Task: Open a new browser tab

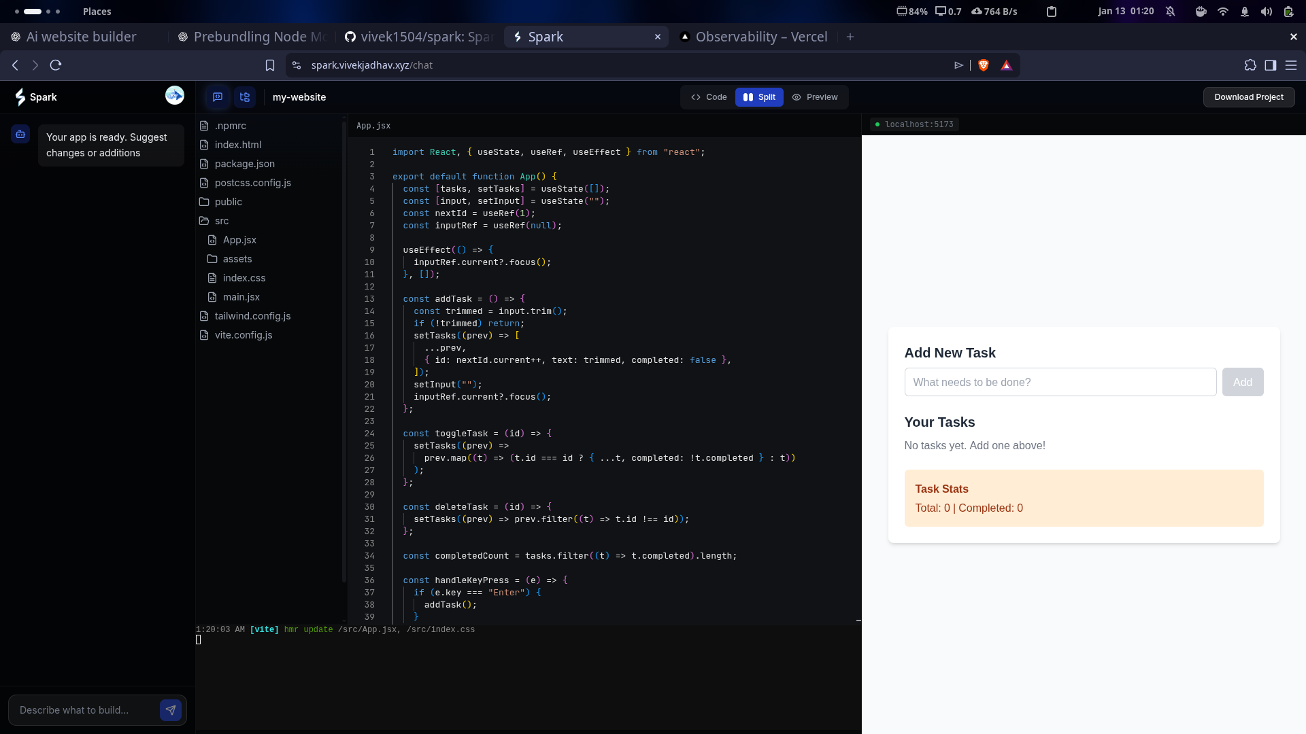Action: click(850, 37)
